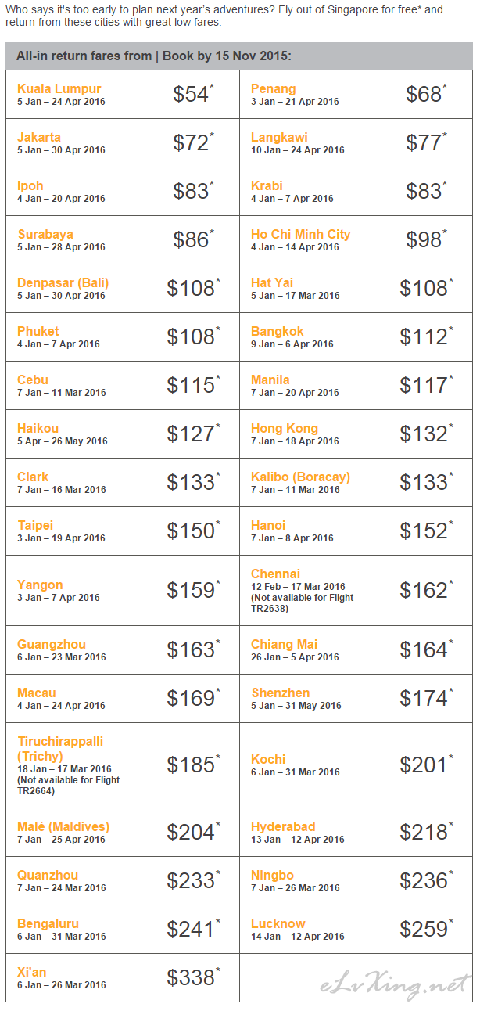Open the Malé (Maldives) link
480x1011 pixels.
63,826
